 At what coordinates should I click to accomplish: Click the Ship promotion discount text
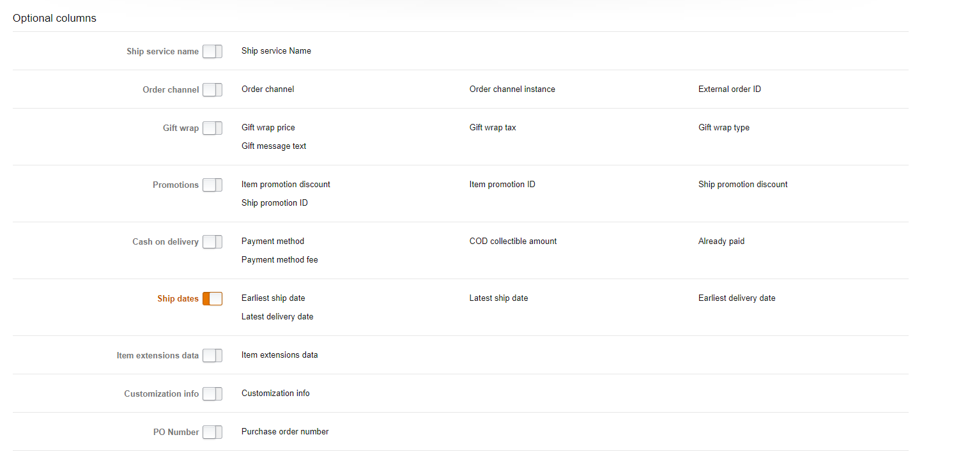742,184
